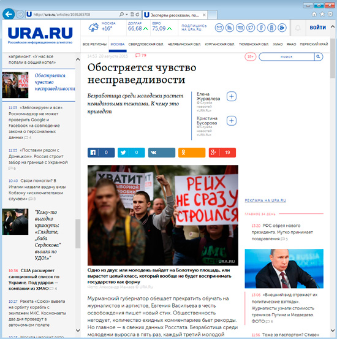Open sidebar link 'Обостряется чувство несправедливости'
This screenshot has height=339, width=337.
pyautogui.click(x=55, y=82)
